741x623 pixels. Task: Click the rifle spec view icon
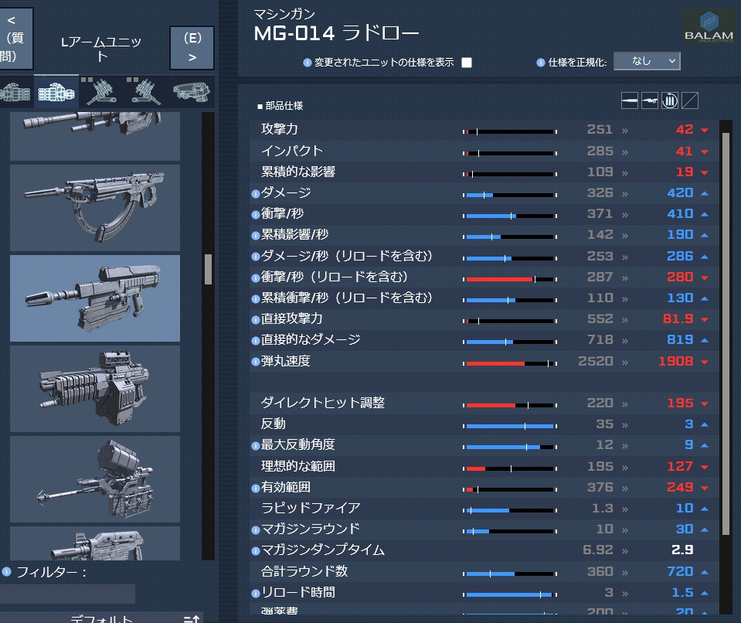click(650, 100)
